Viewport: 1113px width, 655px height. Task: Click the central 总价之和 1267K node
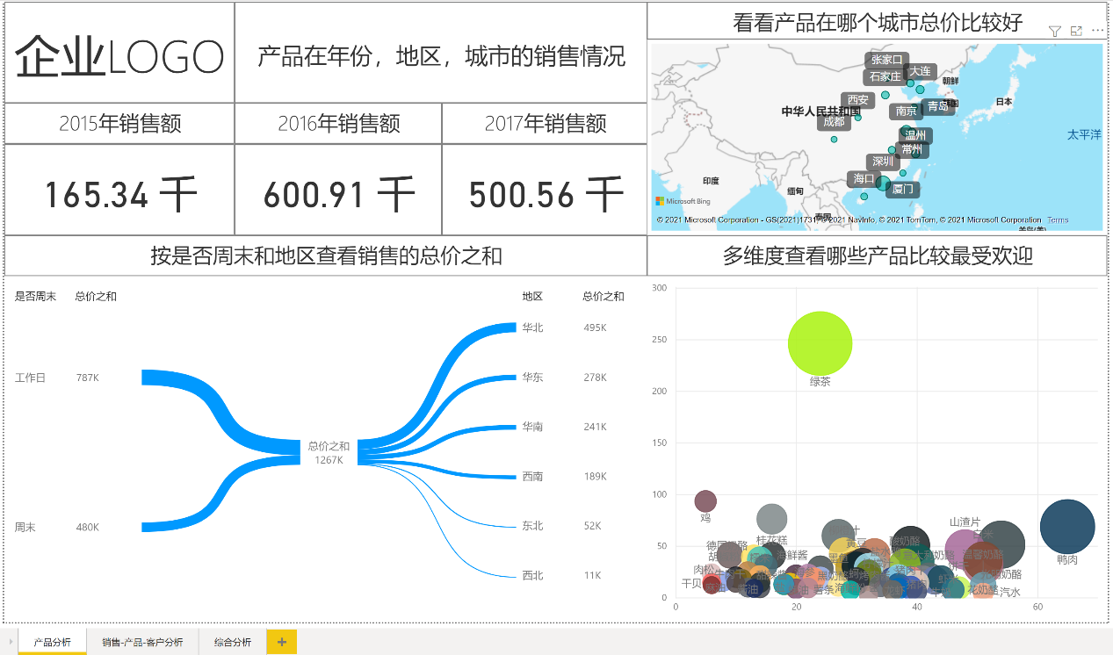(329, 453)
